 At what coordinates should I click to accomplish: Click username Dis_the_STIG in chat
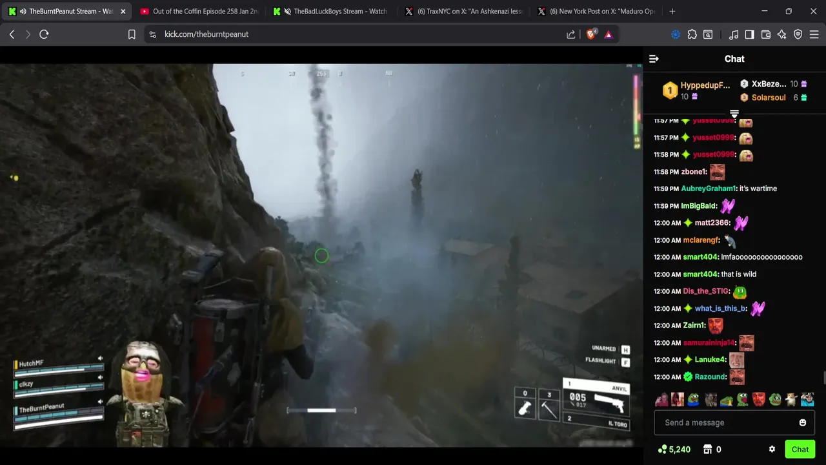tap(706, 291)
